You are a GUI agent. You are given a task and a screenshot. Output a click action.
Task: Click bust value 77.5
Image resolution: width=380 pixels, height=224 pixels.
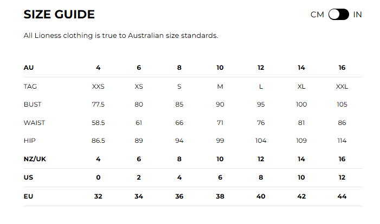[98, 104]
